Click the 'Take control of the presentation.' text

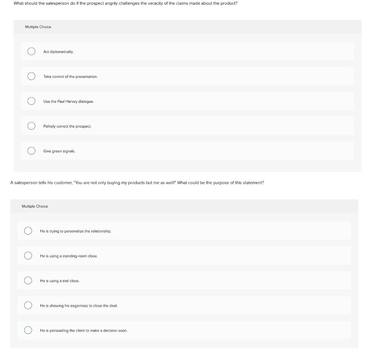(70, 77)
